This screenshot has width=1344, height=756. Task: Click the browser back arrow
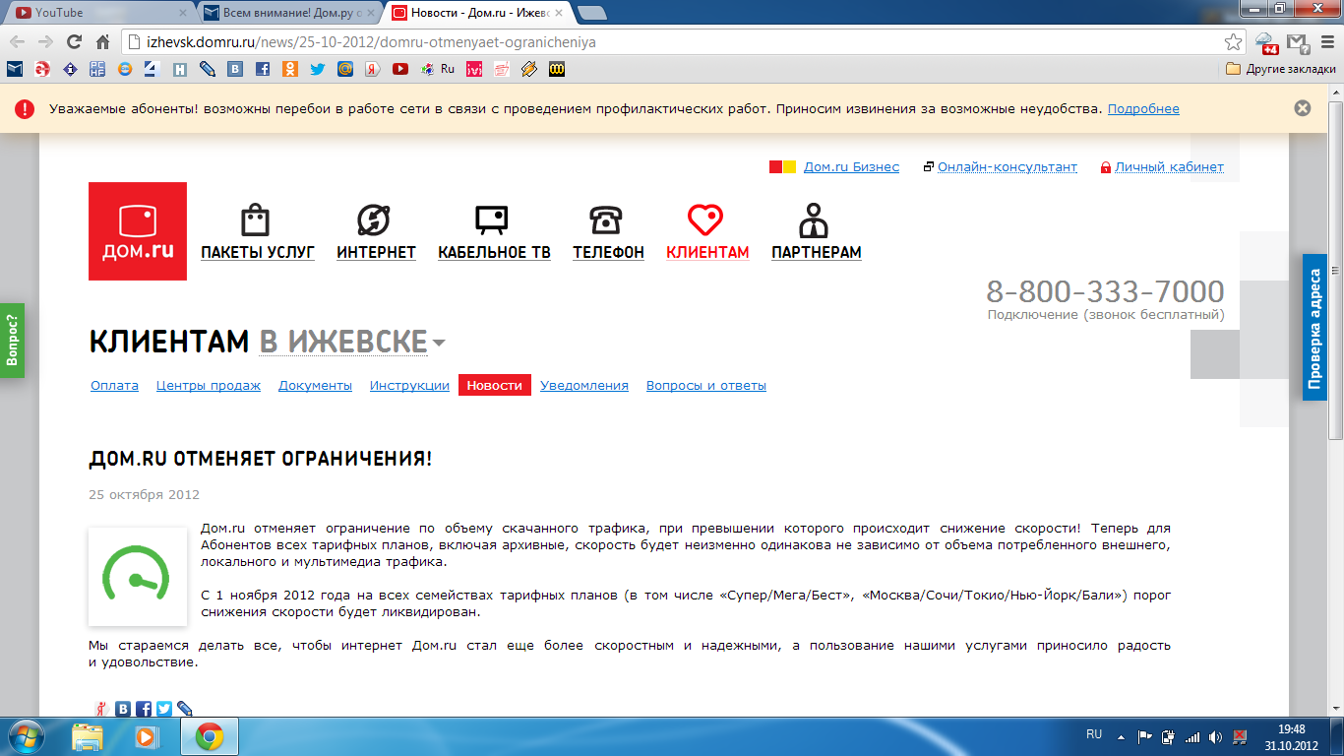click(x=18, y=42)
